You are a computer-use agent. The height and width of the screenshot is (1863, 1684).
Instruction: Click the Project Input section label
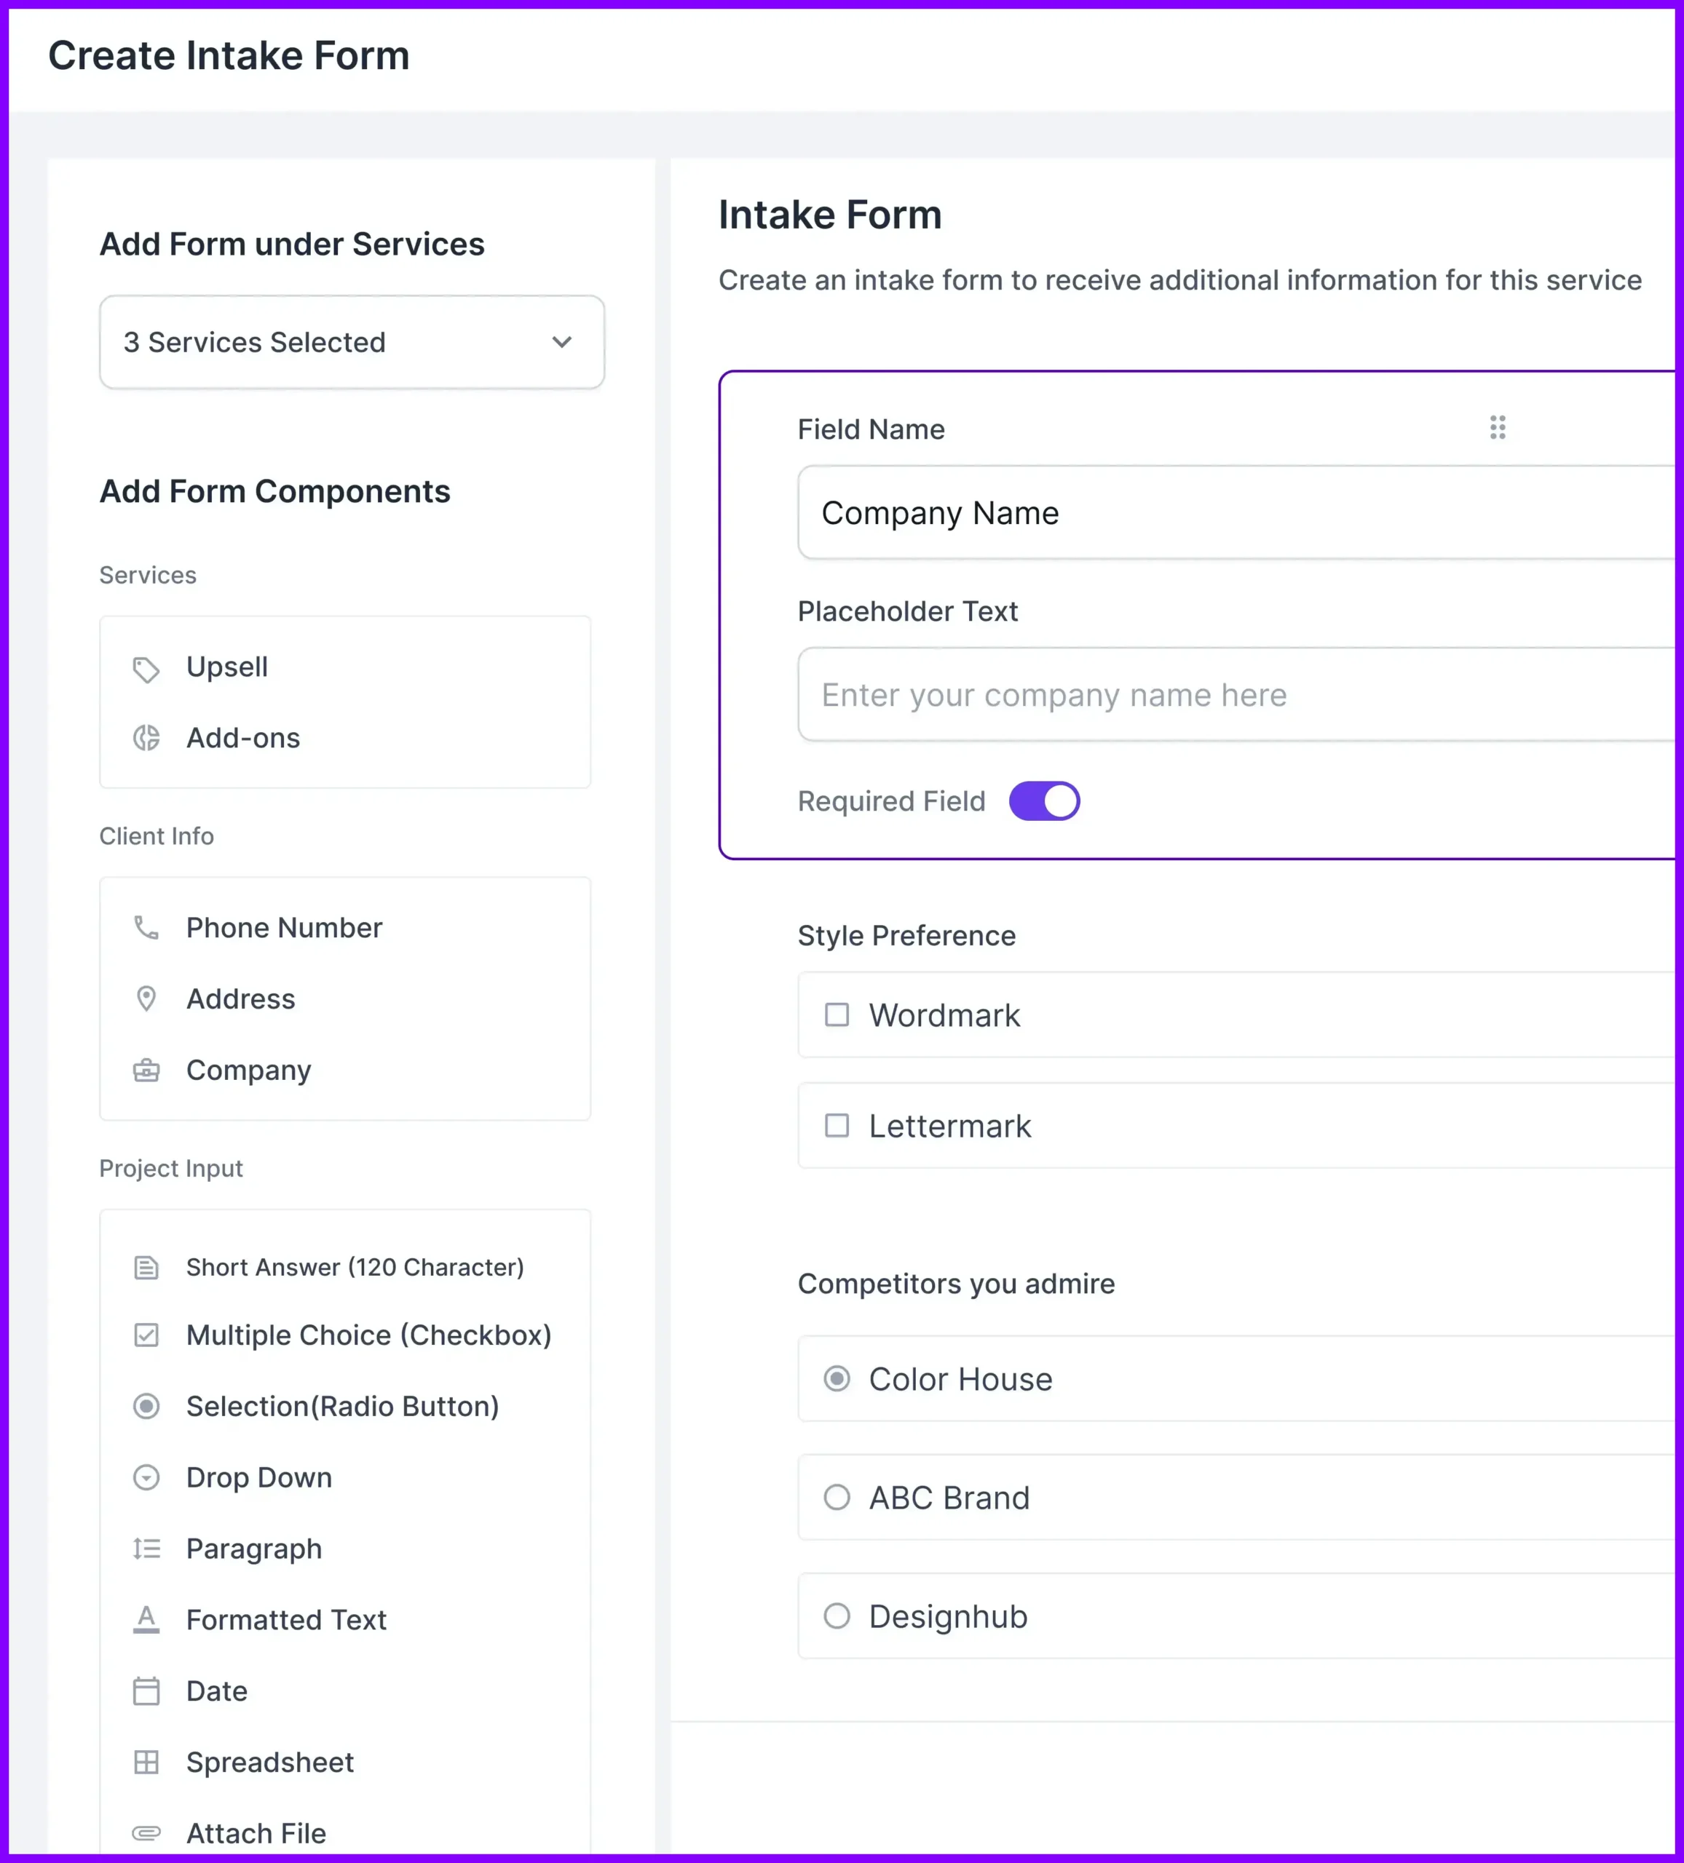click(171, 1169)
